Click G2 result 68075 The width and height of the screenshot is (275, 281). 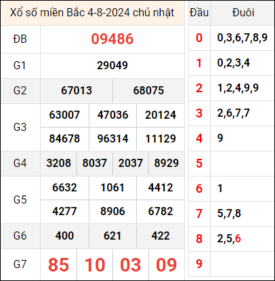pyautogui.click(x=148, y=90)
